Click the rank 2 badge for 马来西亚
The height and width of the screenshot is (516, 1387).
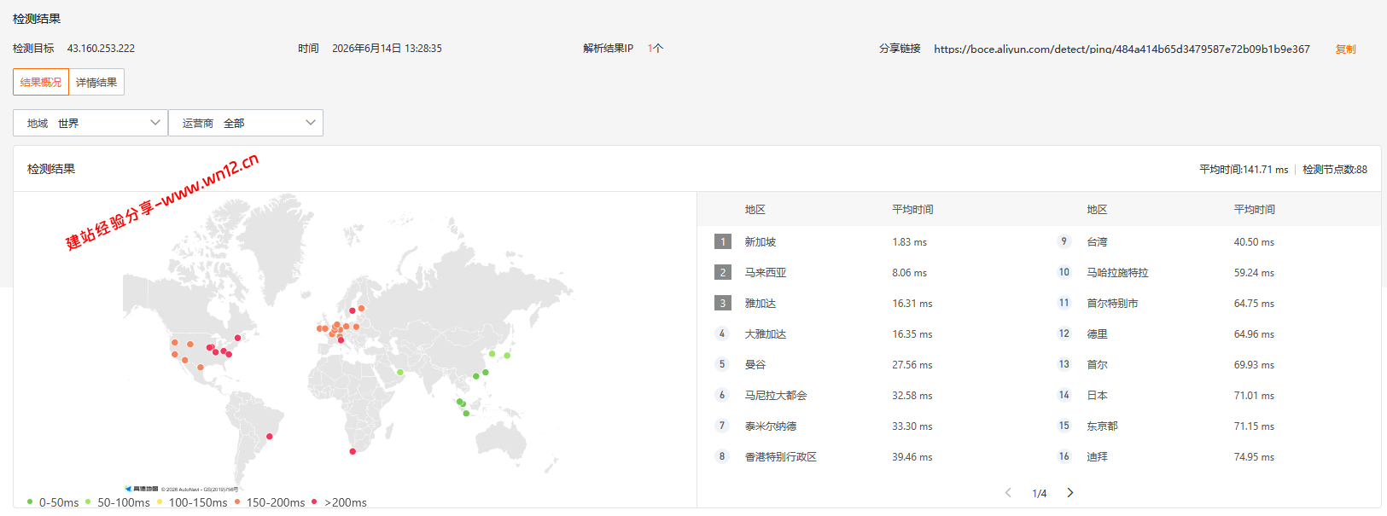click(x=723, y=272)
